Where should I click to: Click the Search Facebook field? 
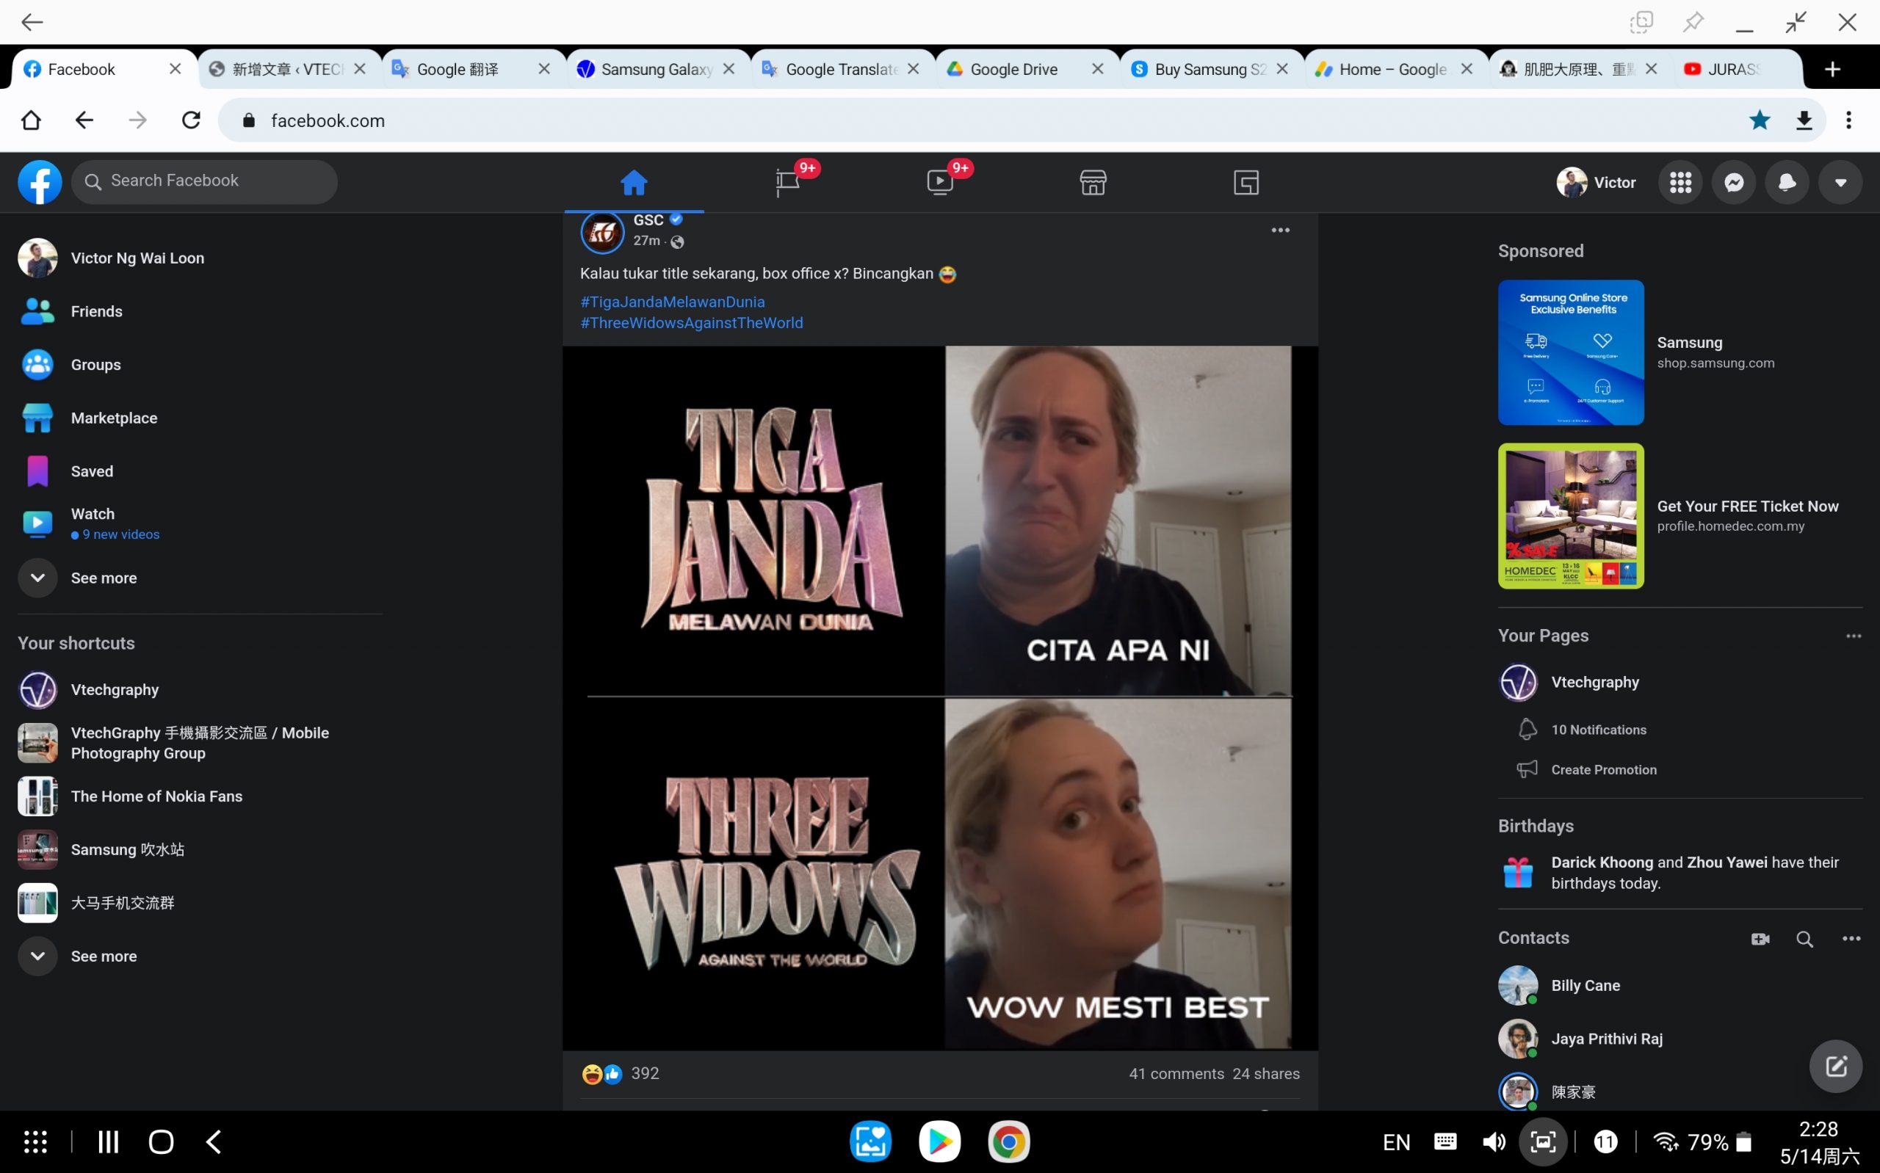[204, 181]
